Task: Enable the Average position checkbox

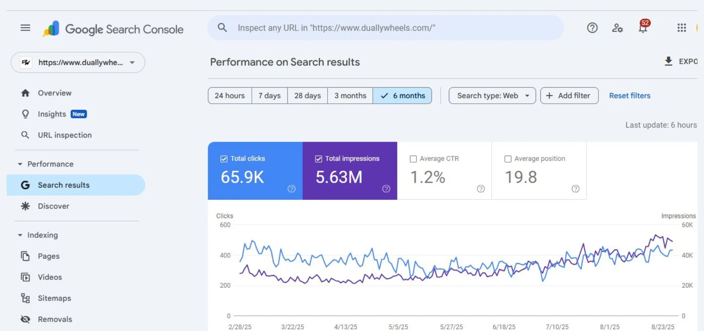Action: 508,159
